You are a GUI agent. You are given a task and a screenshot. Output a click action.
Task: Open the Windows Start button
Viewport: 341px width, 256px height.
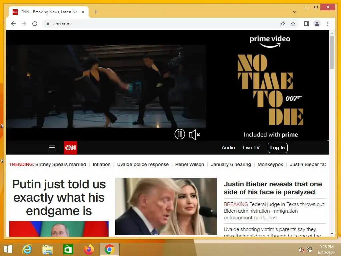coord(8,249)
